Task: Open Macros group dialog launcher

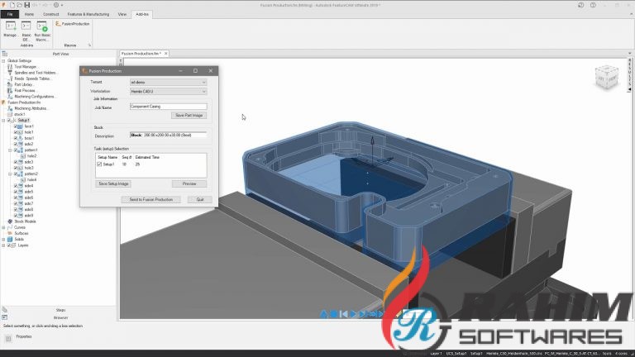Action: [x=89, y=45]
